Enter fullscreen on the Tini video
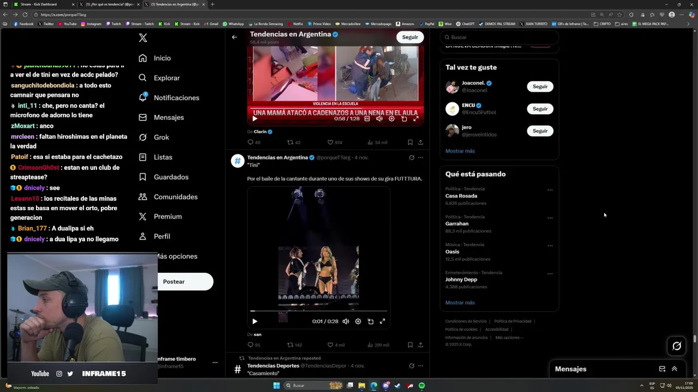Viewport: 698px width, 392px height. pyautogui.click(x=382, y=321)
